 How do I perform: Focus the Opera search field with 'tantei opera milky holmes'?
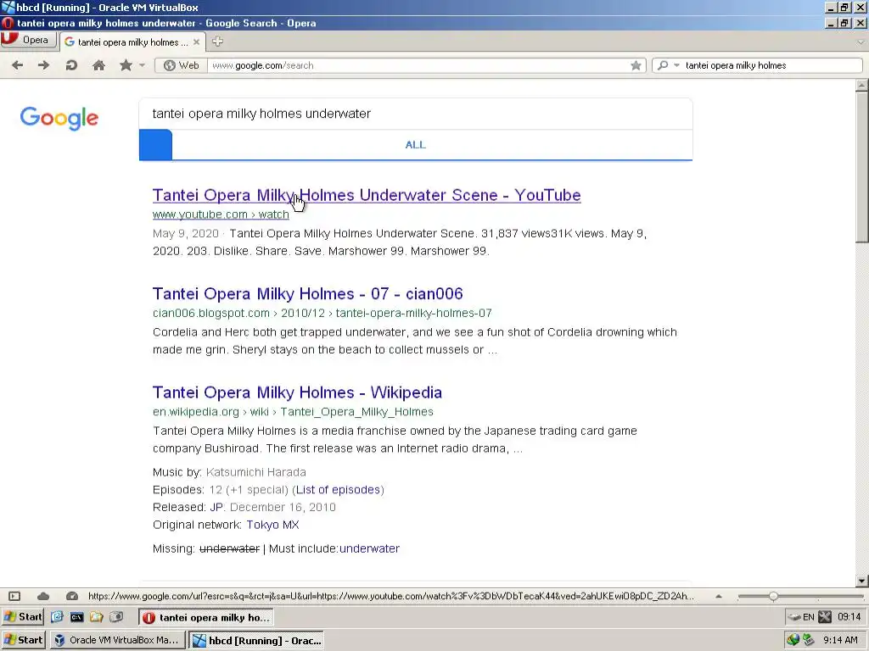(x=771, y=65)
